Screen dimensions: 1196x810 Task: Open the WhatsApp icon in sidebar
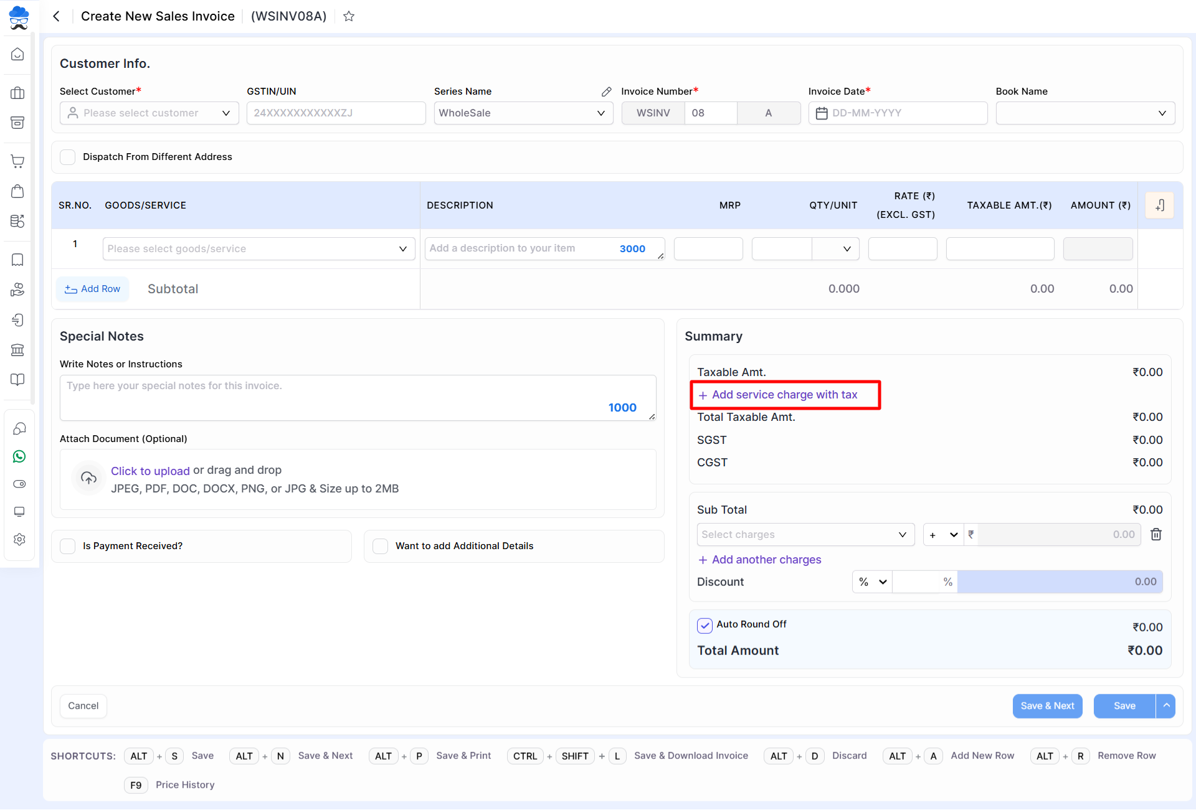click(19, 456)
